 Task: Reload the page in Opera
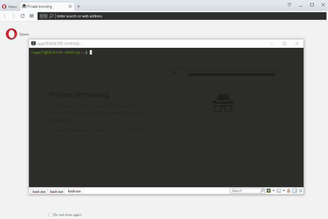point(23,16)
